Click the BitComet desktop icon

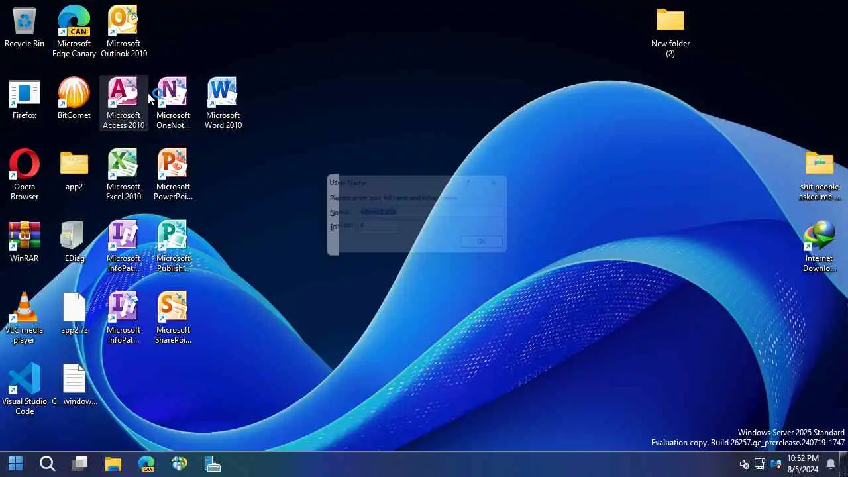coord(74,99)
